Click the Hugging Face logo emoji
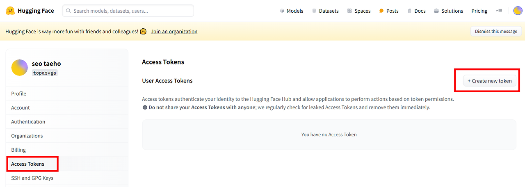Image resolution: width=525 pixels, height=187 pixels. pyautogui.click(x=10, y=11)
